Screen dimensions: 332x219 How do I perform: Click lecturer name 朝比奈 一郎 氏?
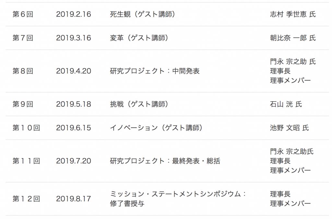point(293,38)
